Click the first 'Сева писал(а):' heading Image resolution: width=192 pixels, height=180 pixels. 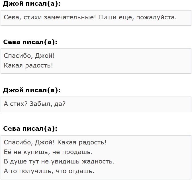tap(30, 42)
